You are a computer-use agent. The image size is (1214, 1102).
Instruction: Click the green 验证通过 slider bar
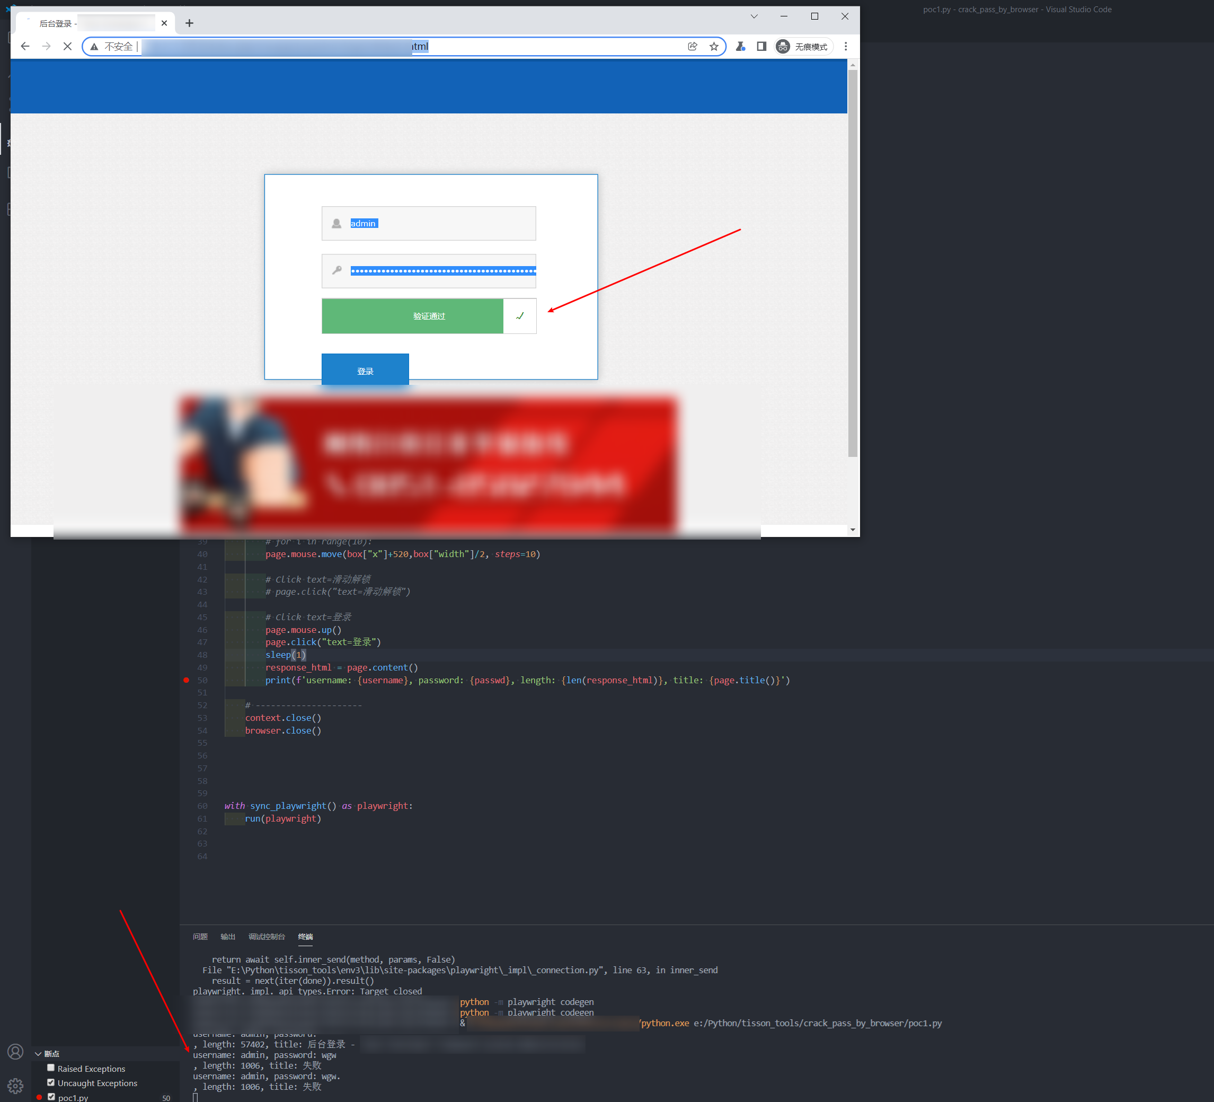(x=412, y=316)
